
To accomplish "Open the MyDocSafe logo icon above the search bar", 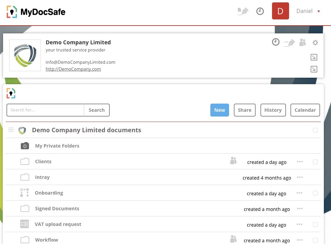I will [x=11, y=93].
